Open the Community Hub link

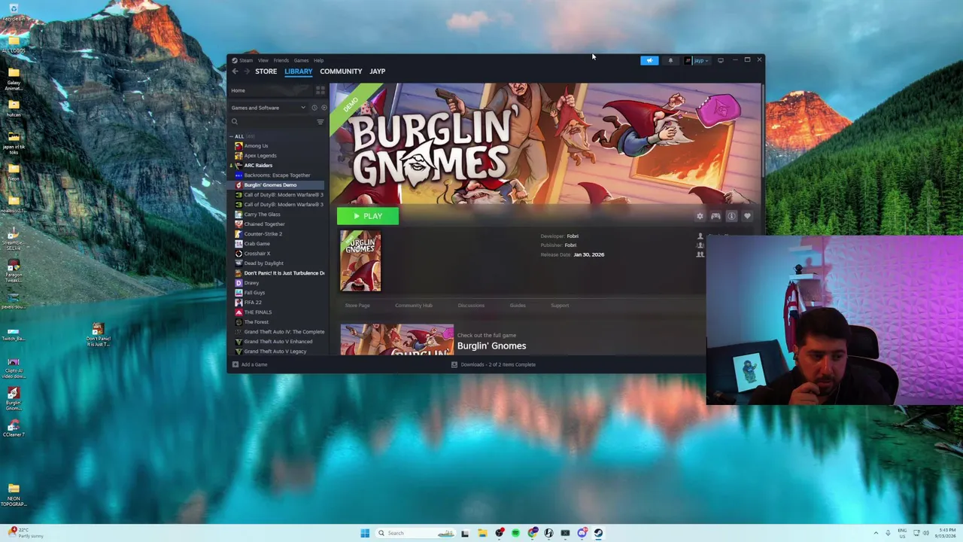(414, 306)
